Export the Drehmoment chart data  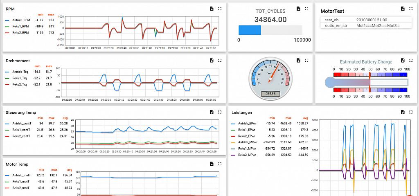pos(212,60)
